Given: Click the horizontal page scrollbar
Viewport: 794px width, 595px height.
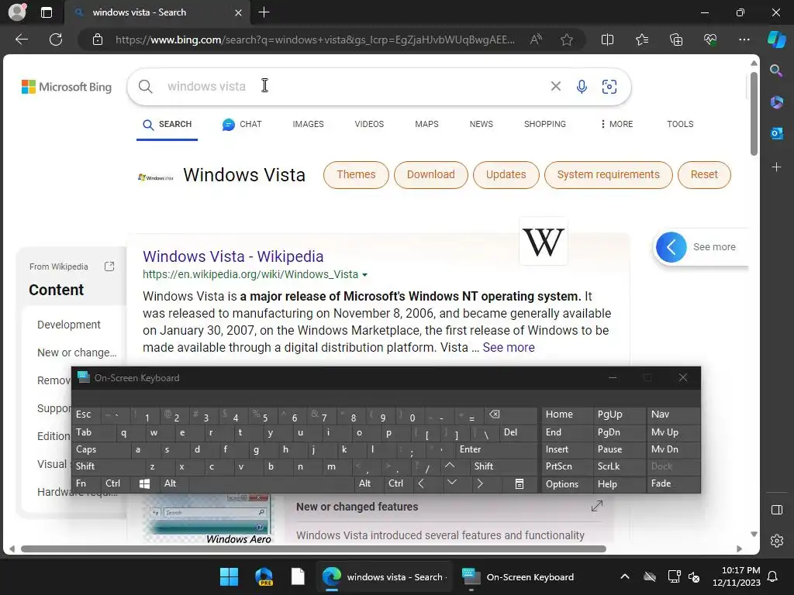Looking at the screenshot, I should coord(313,549).
